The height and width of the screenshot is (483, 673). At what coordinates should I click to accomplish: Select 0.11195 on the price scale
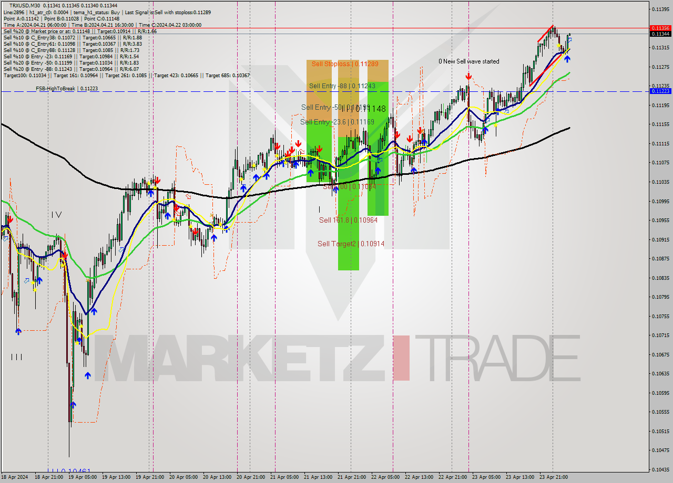pyautogui.click(x=660, y=105)
